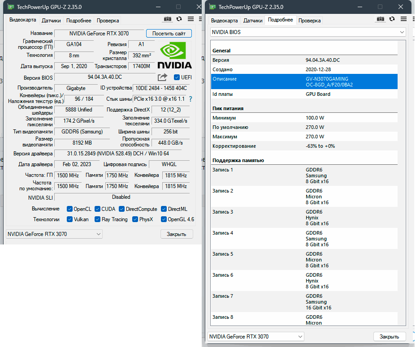Click the 5888 Unified shaders field

point(79,110)
